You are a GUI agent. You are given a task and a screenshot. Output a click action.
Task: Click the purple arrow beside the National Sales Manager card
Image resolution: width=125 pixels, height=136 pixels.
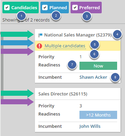tap(17, 51)
